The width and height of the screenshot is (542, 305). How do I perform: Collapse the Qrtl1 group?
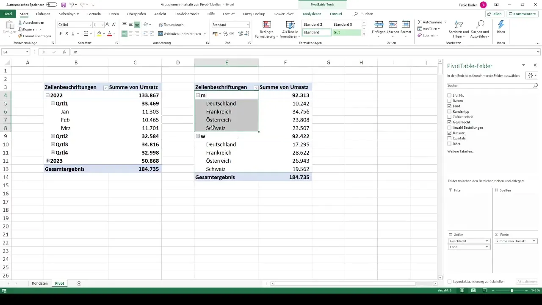(x=53, y=103)
